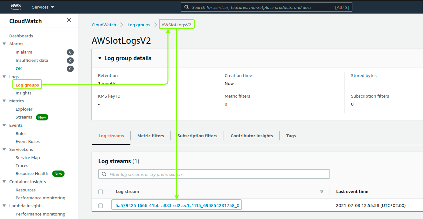This screenshot has width=423, height=219.
Task: Open Service Map
Action: tap(28, 158)
